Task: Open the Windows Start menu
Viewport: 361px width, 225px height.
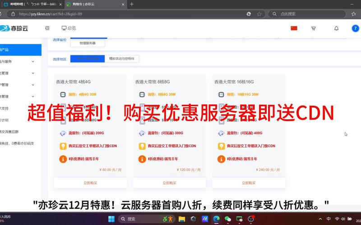Action: click(x=111, y=219)
